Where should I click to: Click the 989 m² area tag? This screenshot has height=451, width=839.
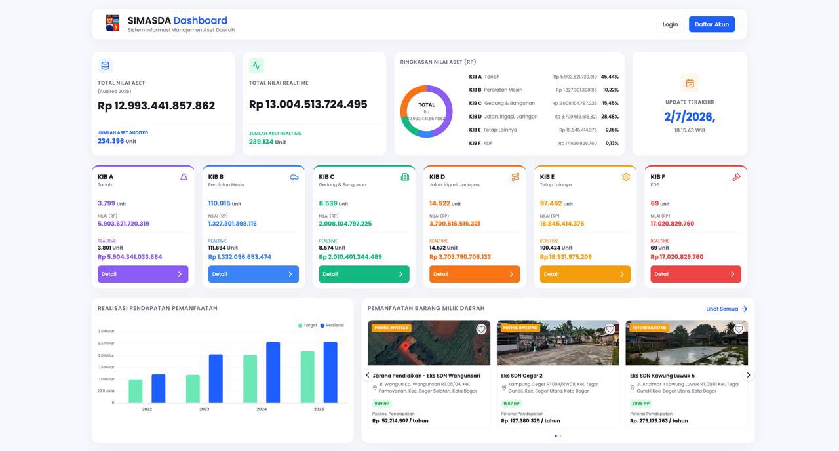click(382, 404)
